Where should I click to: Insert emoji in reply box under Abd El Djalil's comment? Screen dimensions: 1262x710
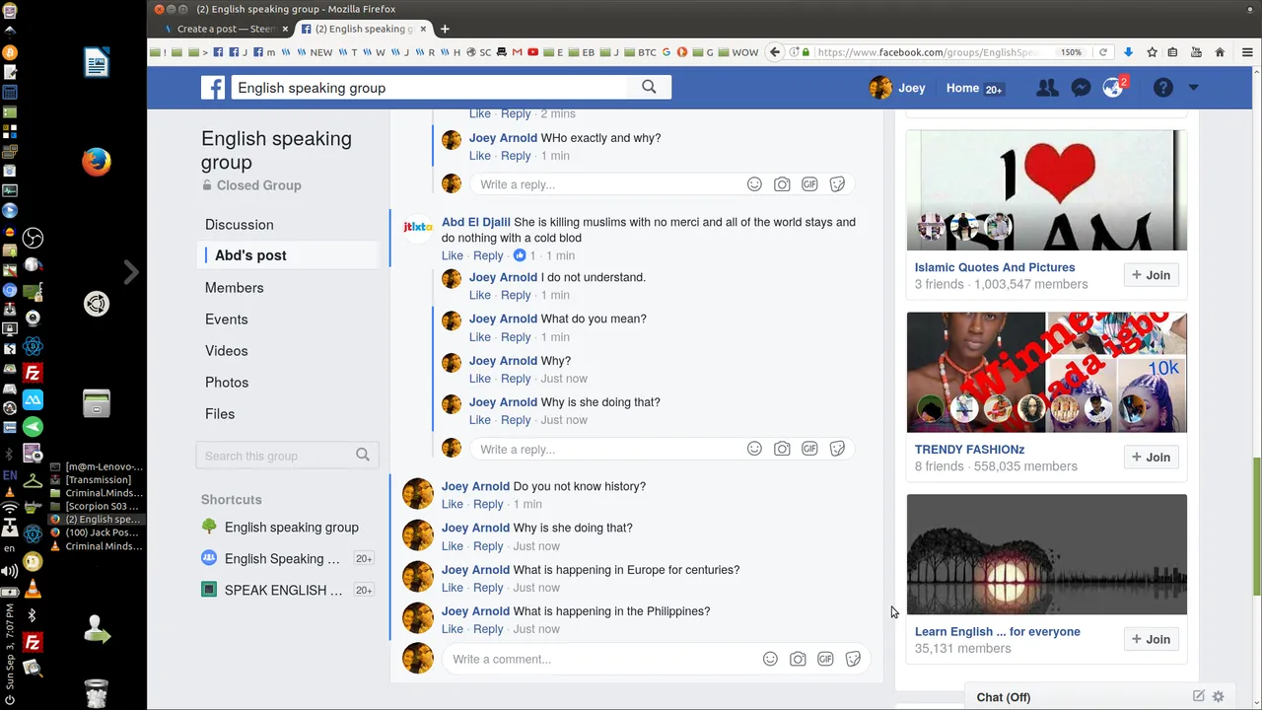[754, 449]
